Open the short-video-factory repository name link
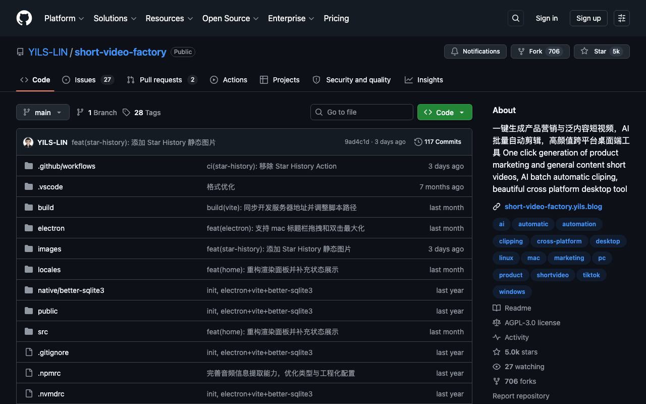This screenshot has width=646, height=404. [121, 52]
